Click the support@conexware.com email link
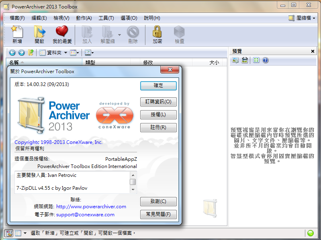Image resolution: width=321 pixels, height=240 pixels. [85, 215]
